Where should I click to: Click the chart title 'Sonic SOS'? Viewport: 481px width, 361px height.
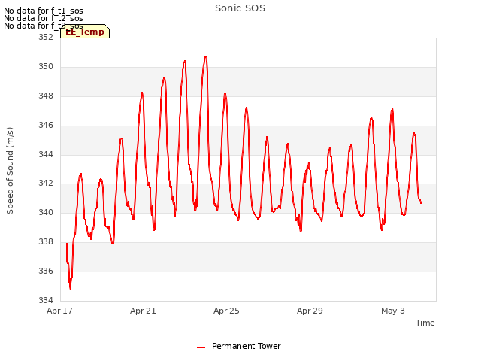pos(240,8)
